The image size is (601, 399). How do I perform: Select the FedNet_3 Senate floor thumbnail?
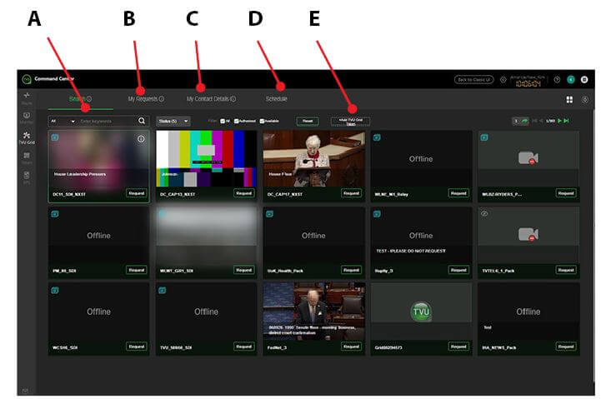314,312
